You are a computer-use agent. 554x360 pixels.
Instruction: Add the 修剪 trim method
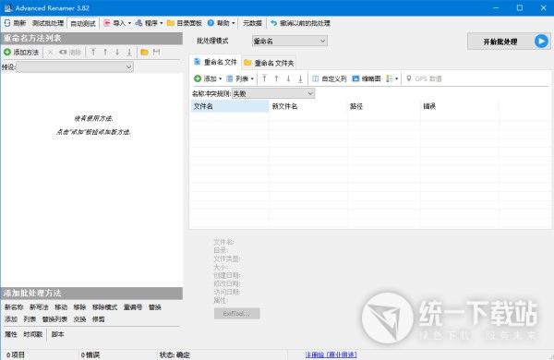click(x=99, y=319)
